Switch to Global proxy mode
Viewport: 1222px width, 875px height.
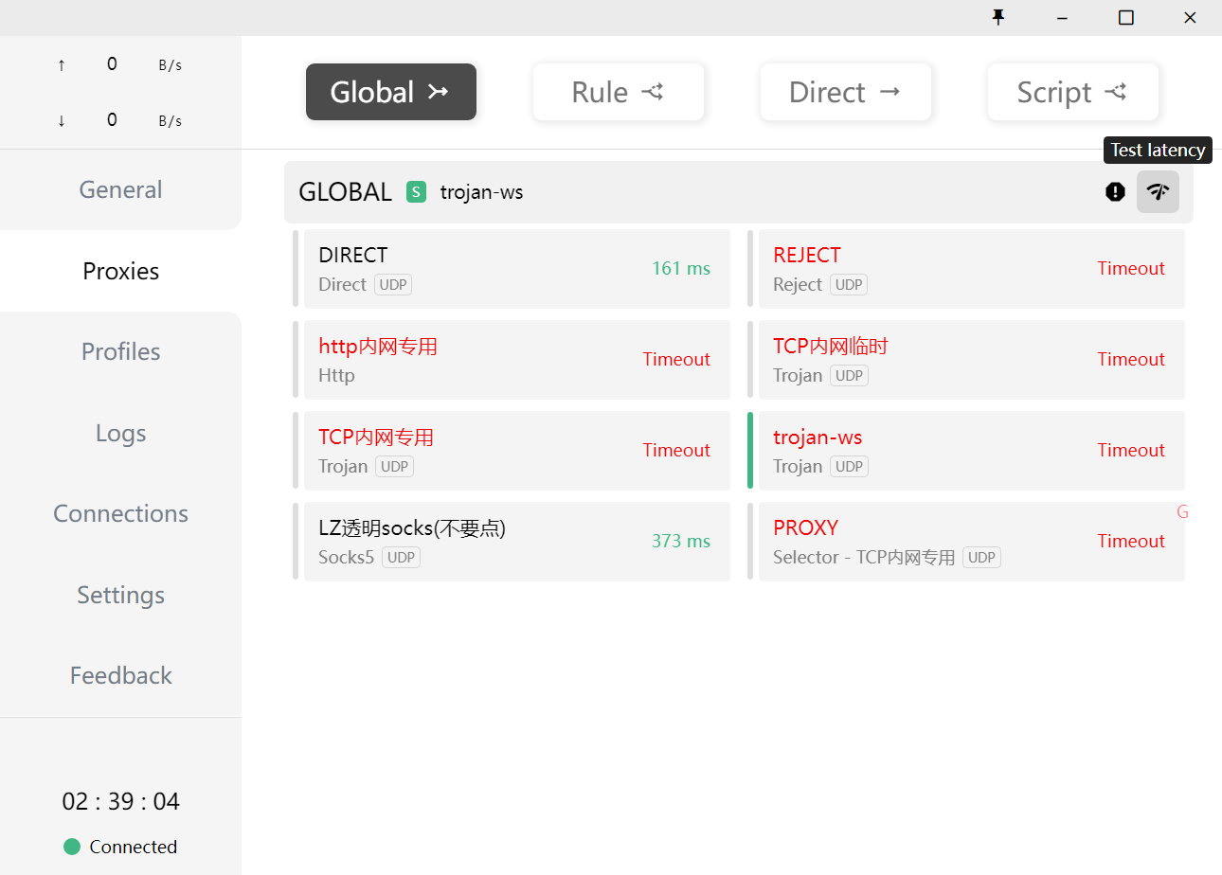point(390,92)
